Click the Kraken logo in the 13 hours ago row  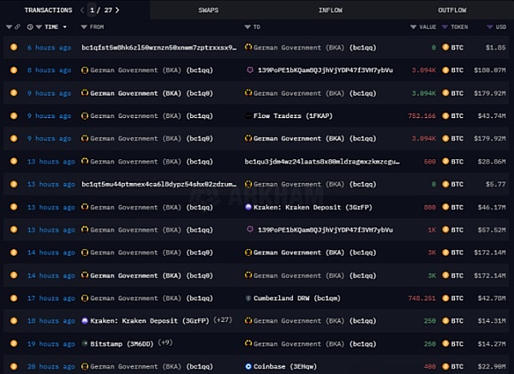pos(248,206)
